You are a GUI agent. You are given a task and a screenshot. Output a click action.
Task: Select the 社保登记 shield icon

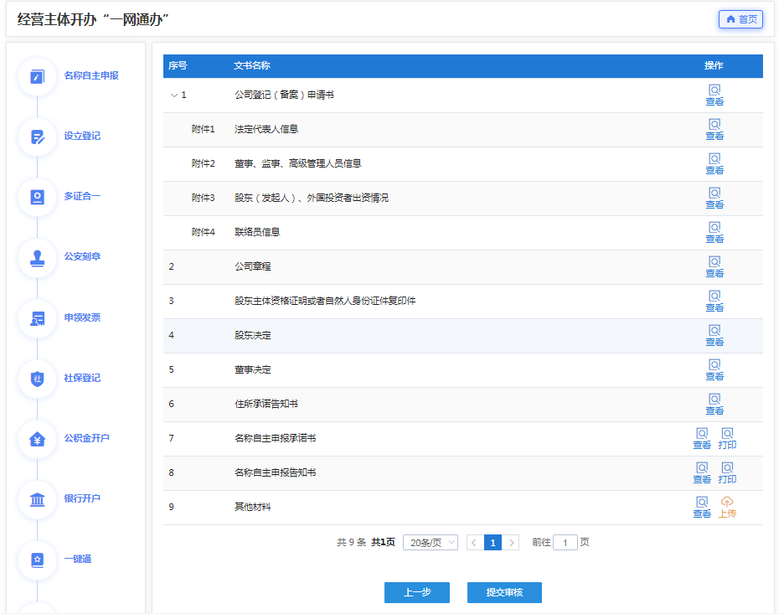[x=37, y=379]
